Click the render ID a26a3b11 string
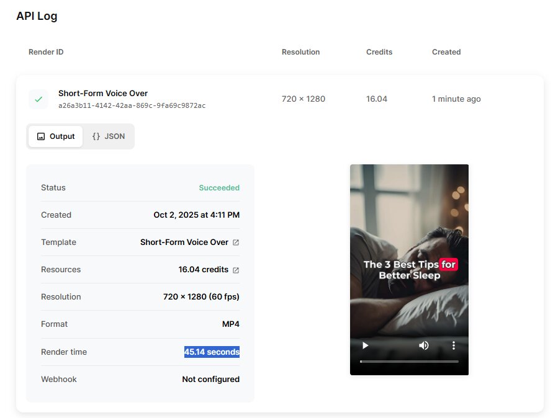This screenshot has width=558, height=418. (x=132, y=106)
